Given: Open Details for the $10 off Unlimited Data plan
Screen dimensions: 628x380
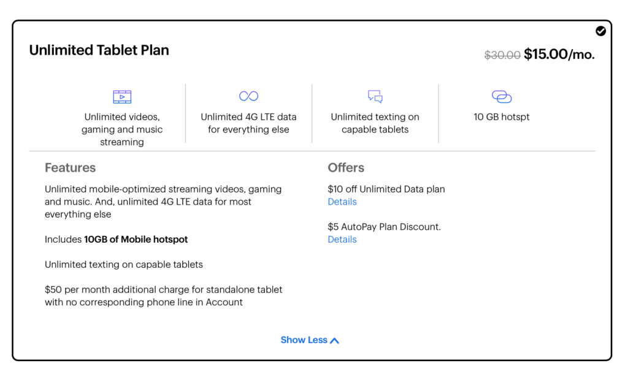Looking at the screenshot, I should click(x=342, y=201).
